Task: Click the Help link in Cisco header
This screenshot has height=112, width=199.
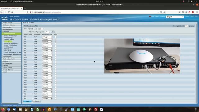Action: [x=196, y=16]
